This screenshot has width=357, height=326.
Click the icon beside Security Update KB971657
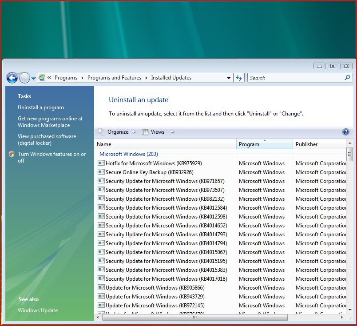coord(101,181)
